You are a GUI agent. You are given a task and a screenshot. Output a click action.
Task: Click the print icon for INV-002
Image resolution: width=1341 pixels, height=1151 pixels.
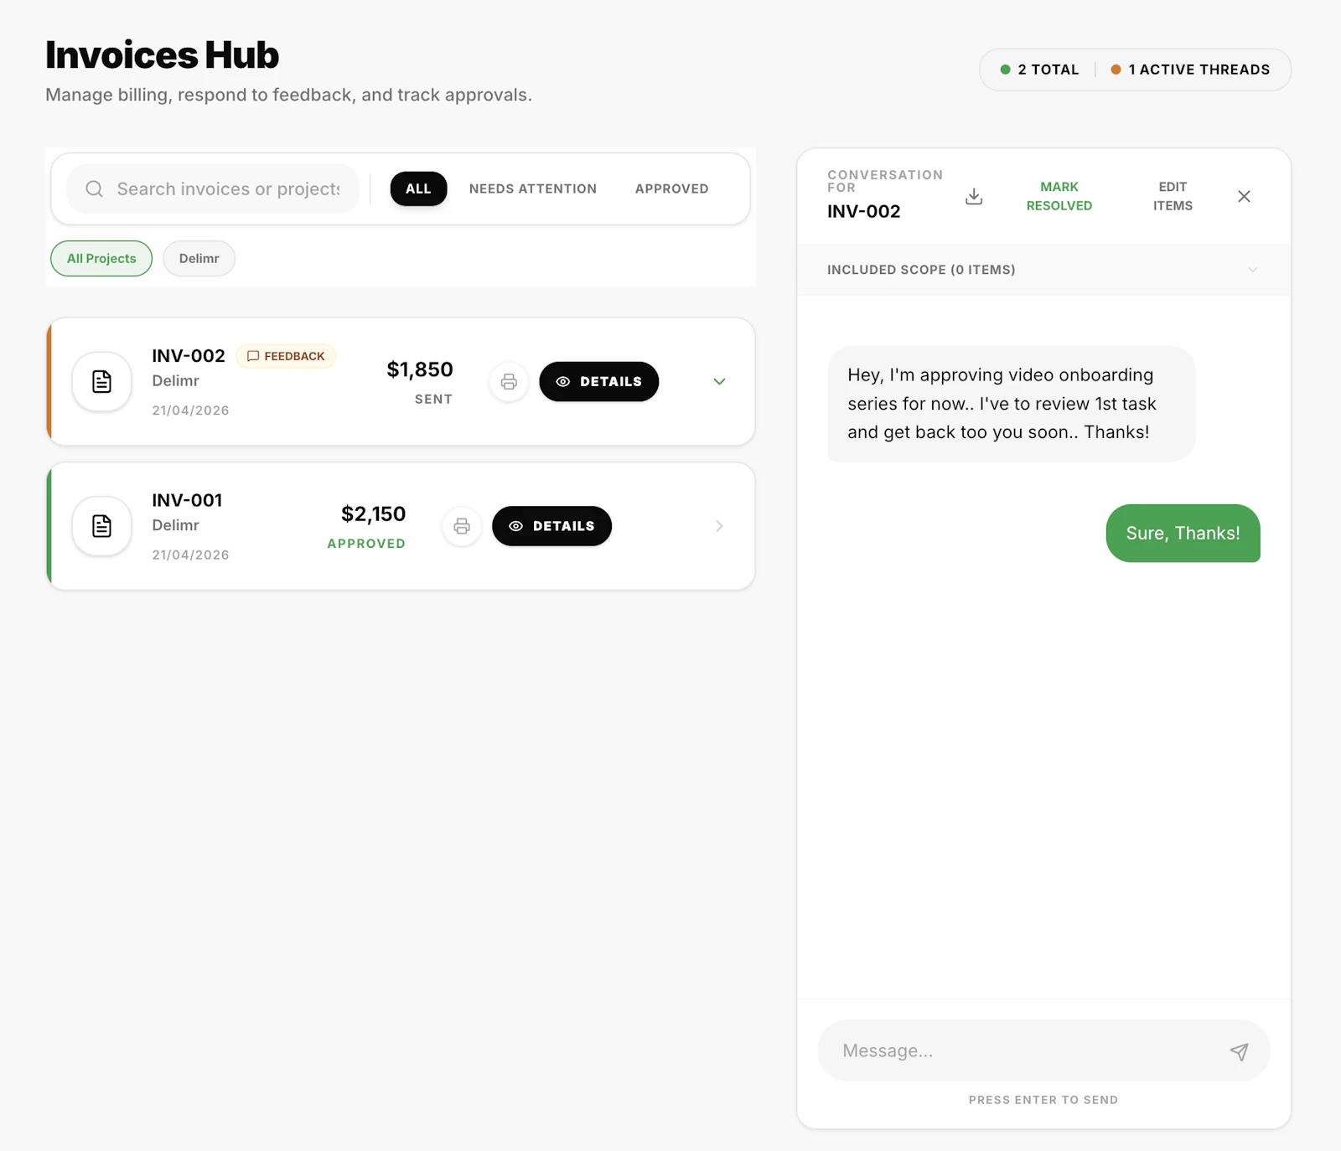[509, 382]
